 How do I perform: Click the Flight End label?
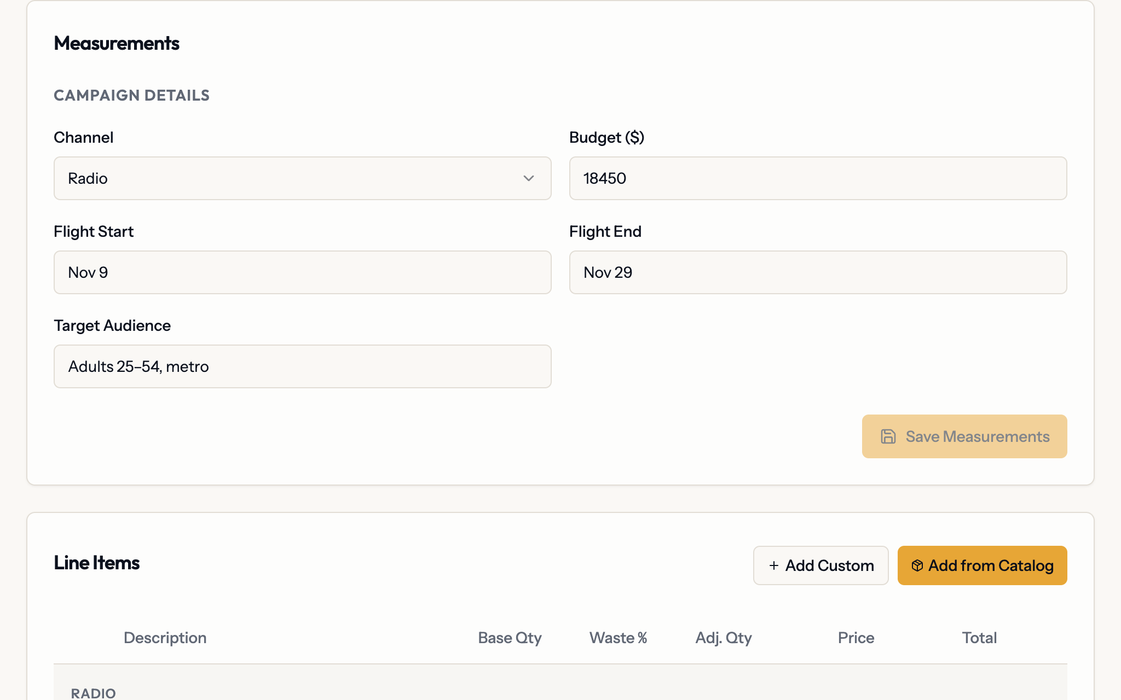tap(605, 231)
